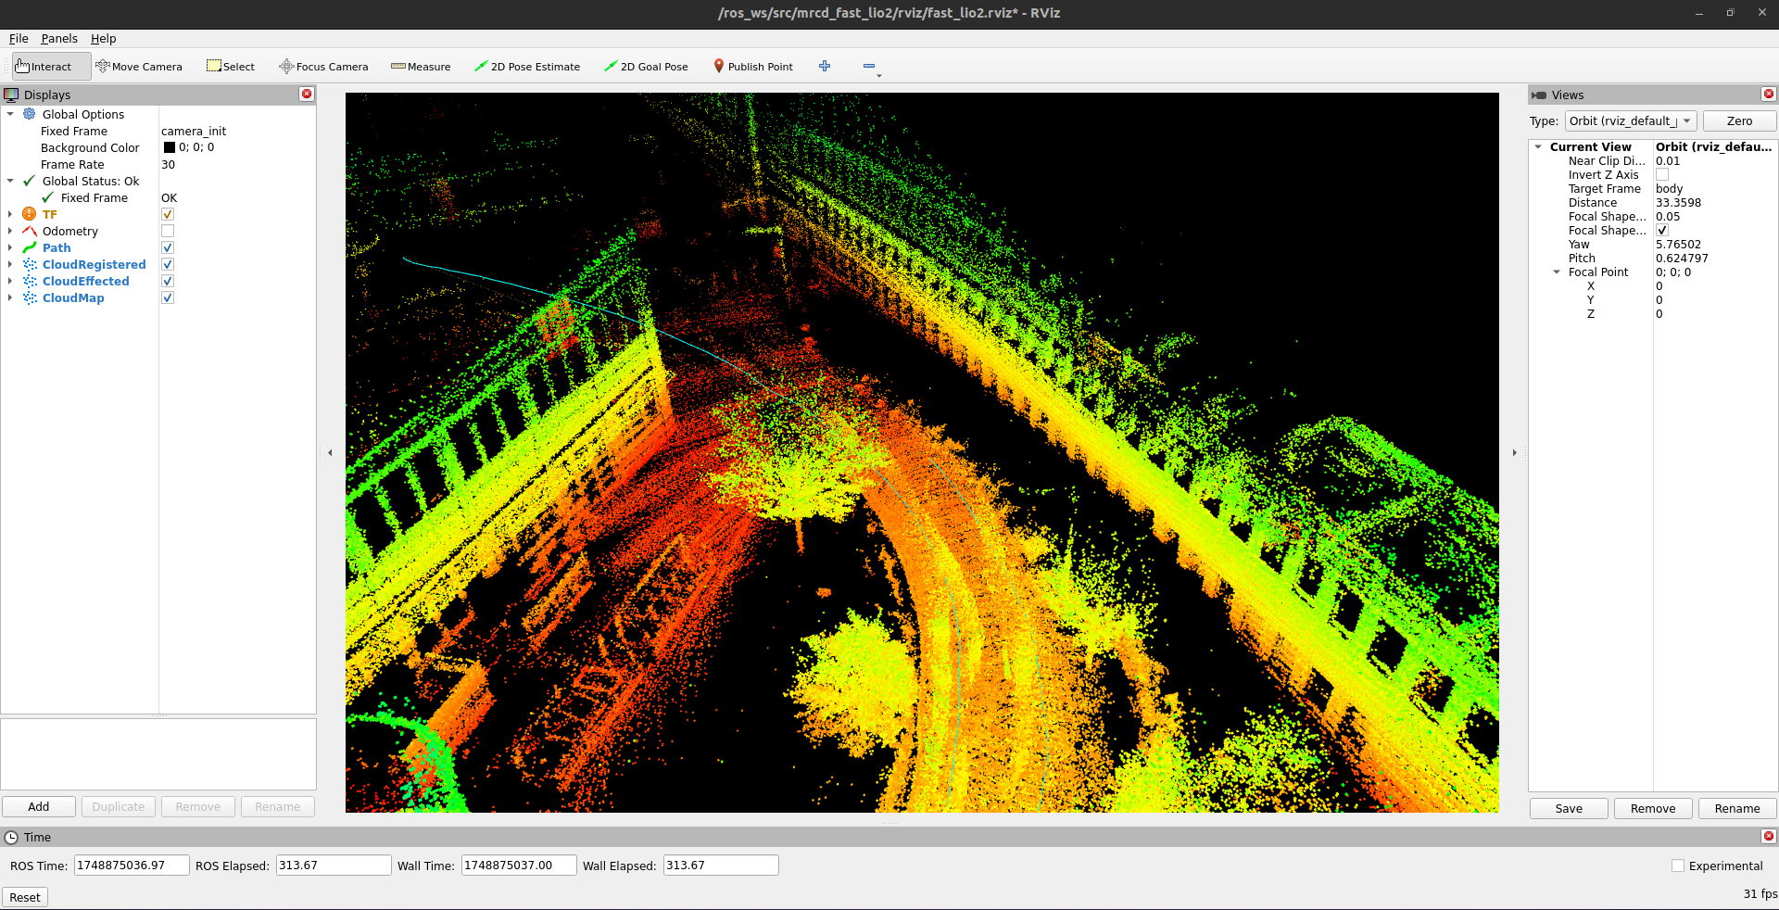Activate the Publish Point tool
Screen dimensions: 1779x910
click(753, 67)
